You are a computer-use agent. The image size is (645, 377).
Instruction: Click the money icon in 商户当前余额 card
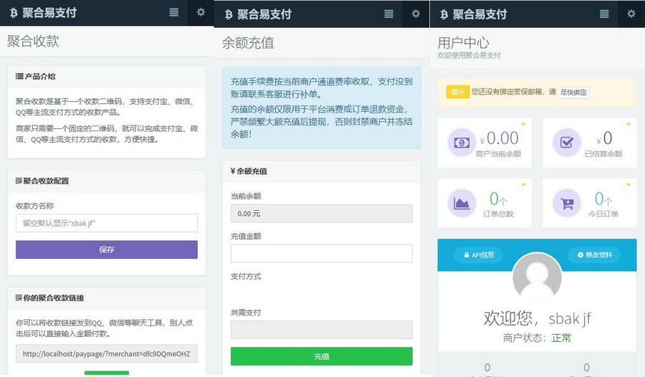point(462,142)
